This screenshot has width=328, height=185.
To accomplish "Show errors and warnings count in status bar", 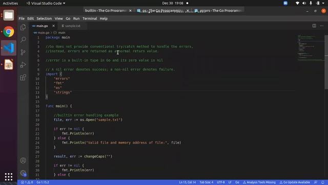I will pos(27,182).
